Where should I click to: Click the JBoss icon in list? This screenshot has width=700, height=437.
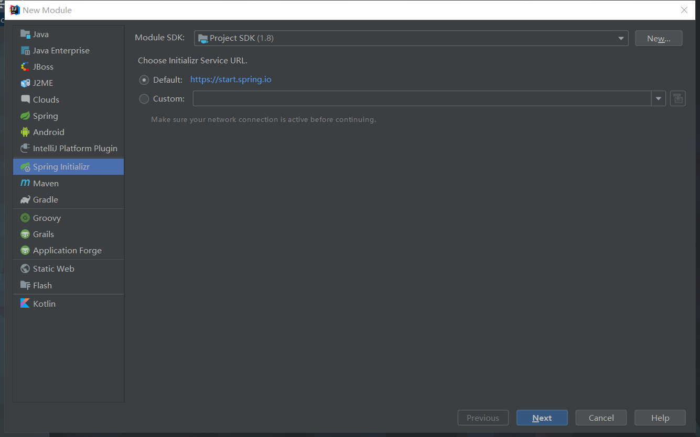pos(25,66)
